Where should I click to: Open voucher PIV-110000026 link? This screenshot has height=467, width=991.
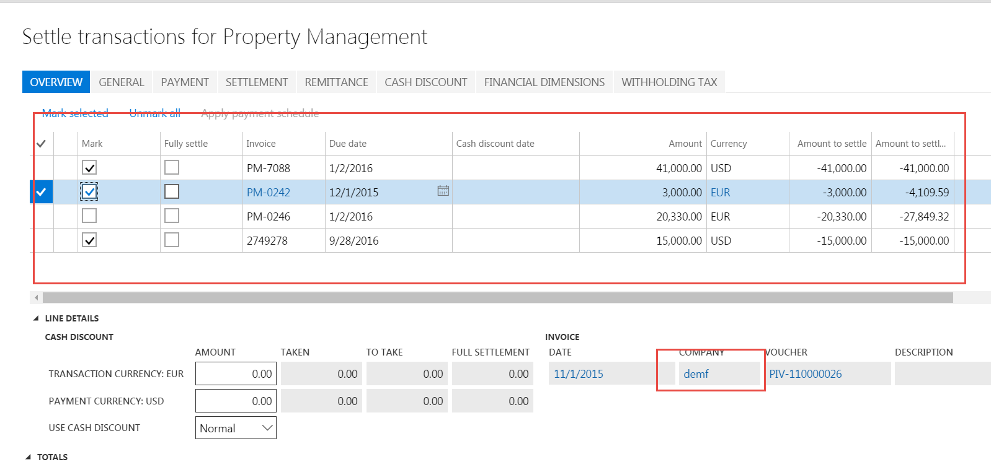[x=805, y=374]
